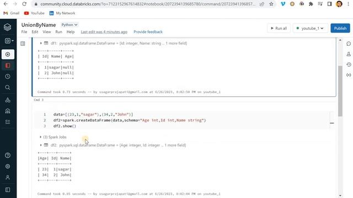Screen dimensions: 353x198
Task: Open the Chrome three-dot menu
Action: point(348,4)
